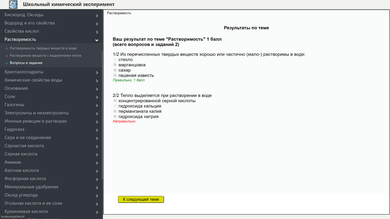Click bullet icon beside Растворимость твердых веществ
Screen dimensions: 390x219
click(x=7, y=48)
